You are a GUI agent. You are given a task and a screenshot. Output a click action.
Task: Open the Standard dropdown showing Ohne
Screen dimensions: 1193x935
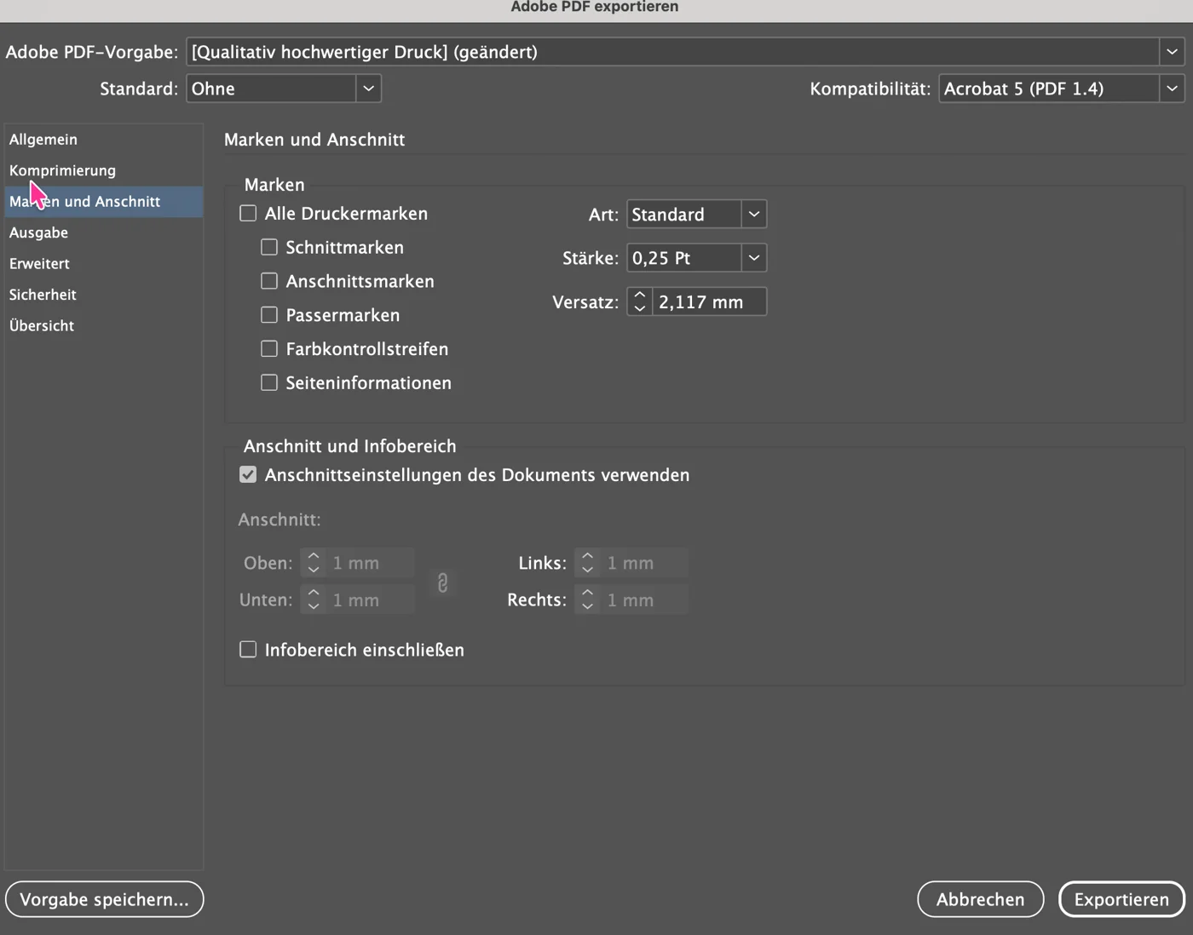pos(284,89)
